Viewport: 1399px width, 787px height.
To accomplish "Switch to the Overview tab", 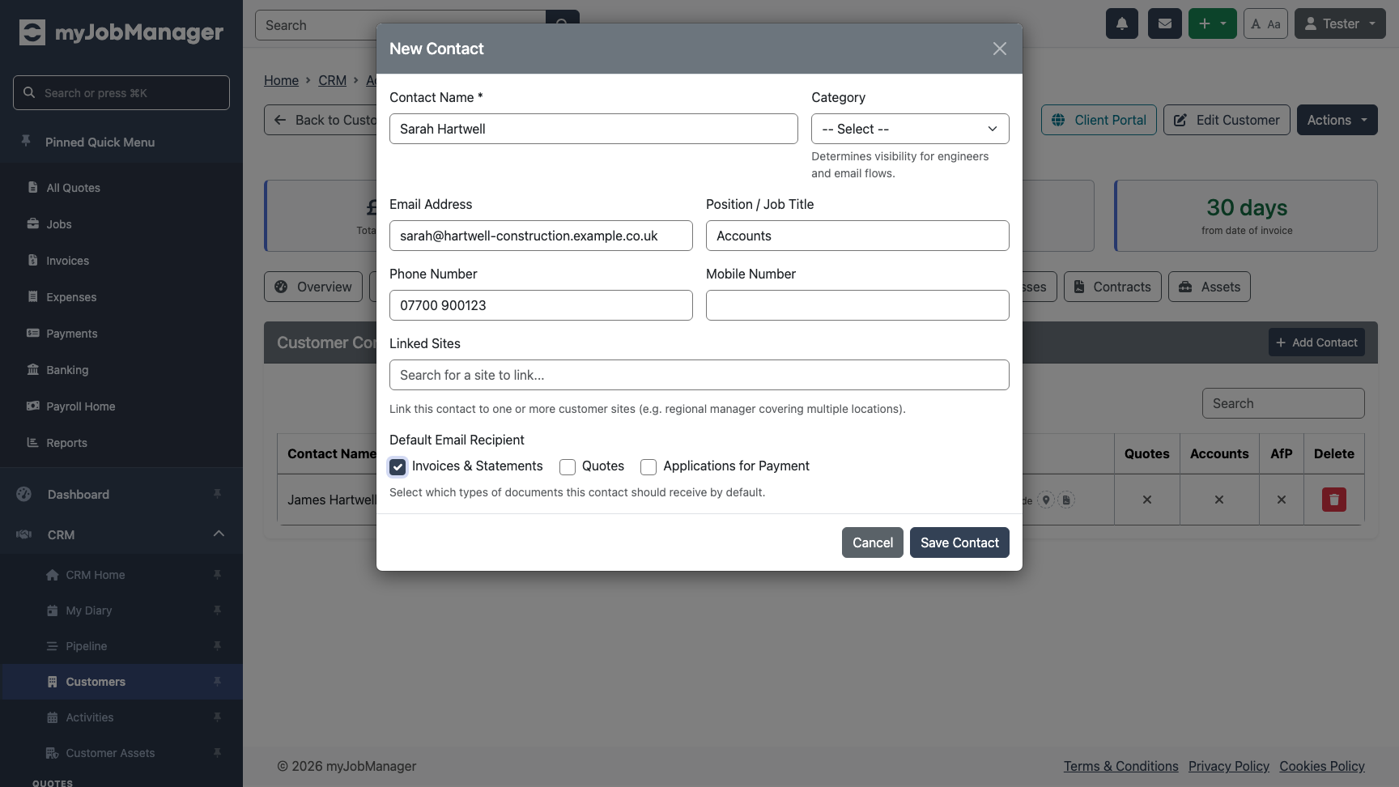I will (x=313, y=287).
